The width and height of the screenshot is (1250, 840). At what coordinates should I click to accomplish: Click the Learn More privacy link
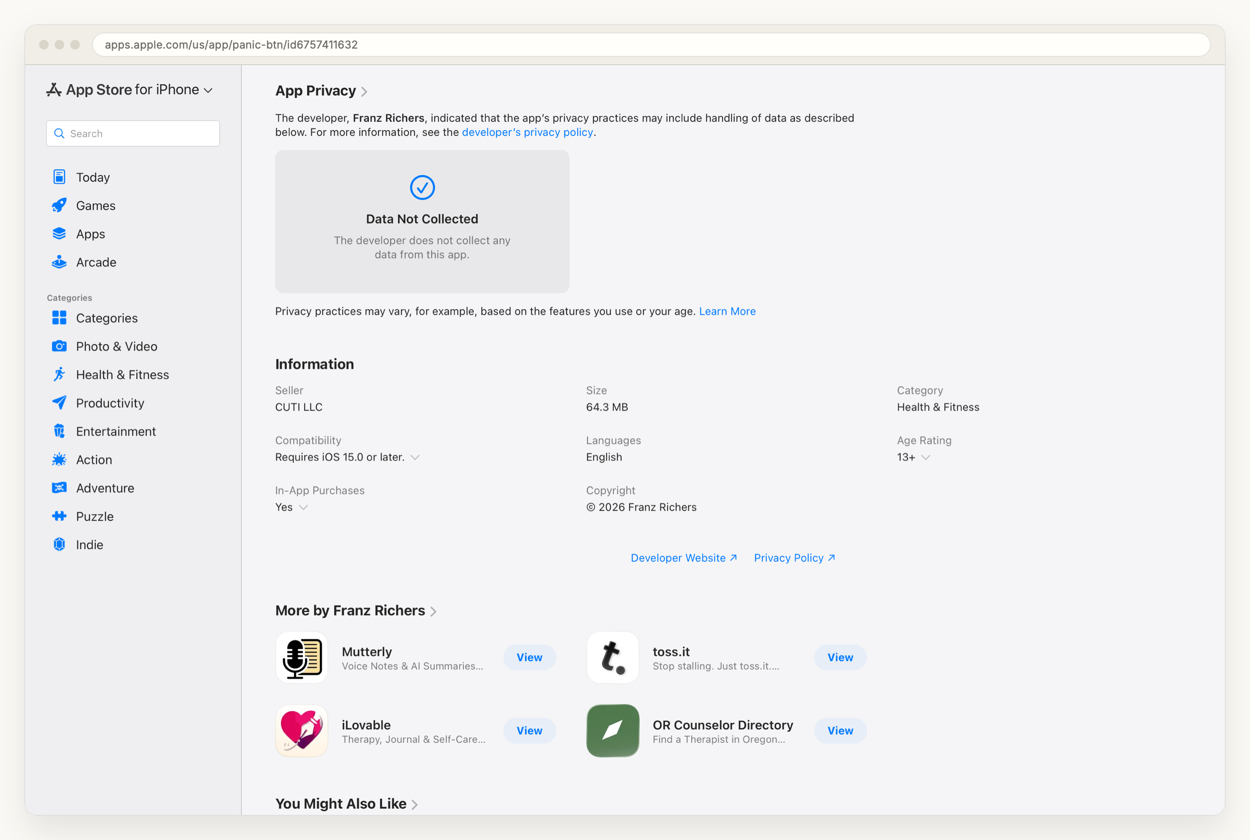(727, 311)
